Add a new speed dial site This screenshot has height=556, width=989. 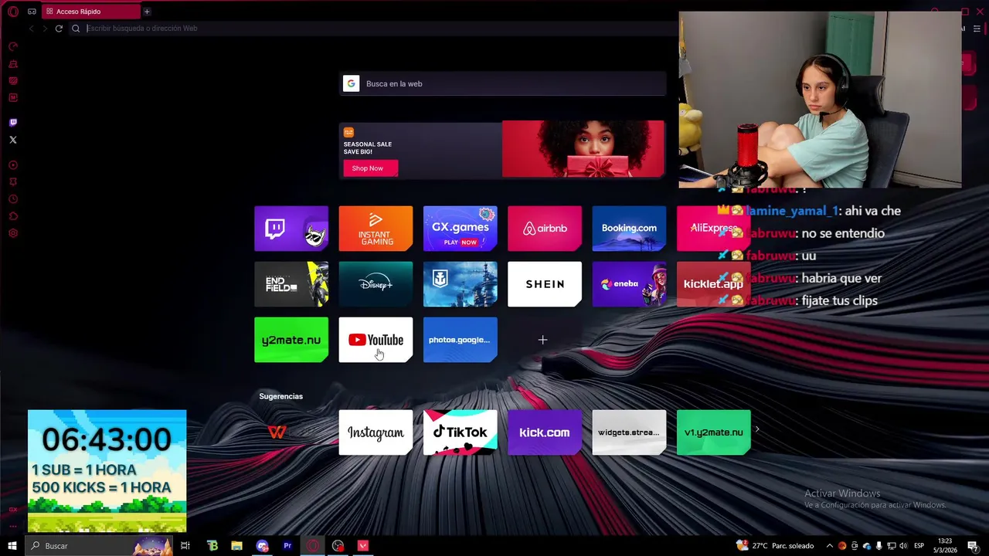[542, 340]
